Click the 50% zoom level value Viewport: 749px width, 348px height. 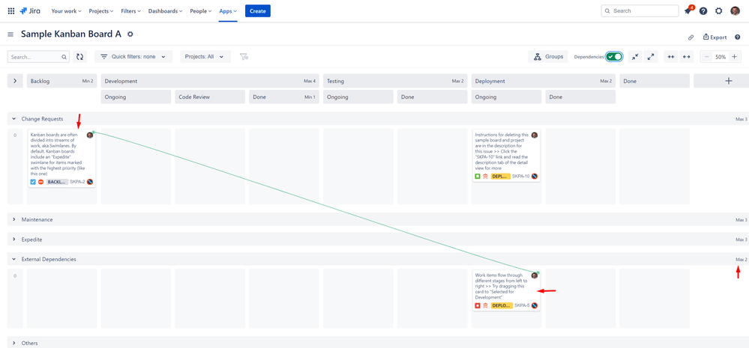coord(721,57)
